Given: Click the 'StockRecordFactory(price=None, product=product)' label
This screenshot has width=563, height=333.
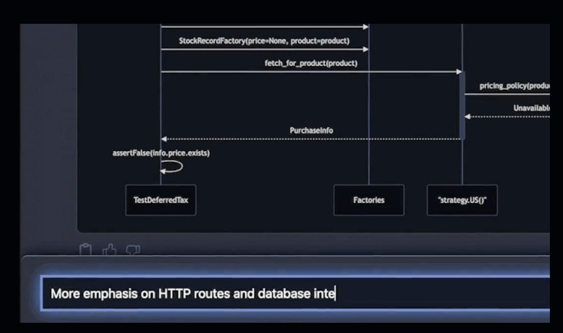Looking at the screenshot, I should click(x=264, y=41).
